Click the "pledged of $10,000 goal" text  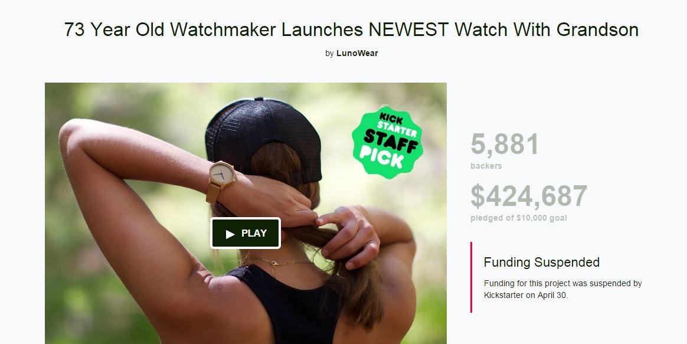click(519, 218)
